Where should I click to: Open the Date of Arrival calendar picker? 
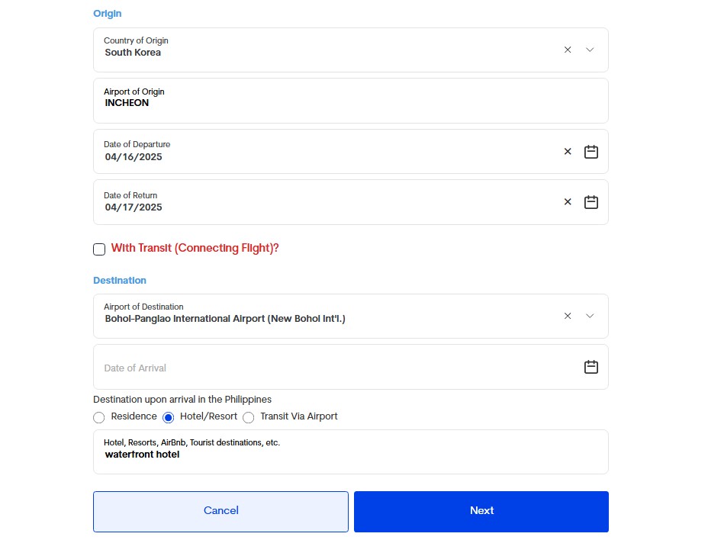591,367
